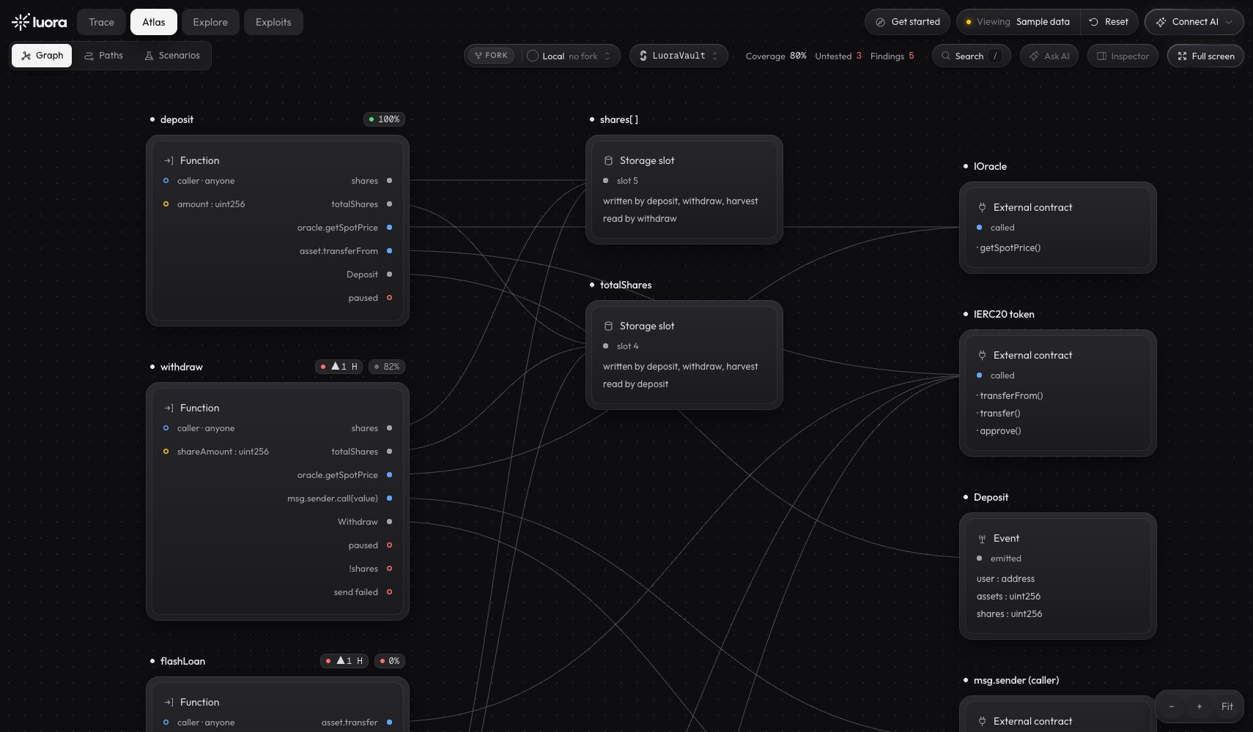Image resolution: width=1253 pixels, height=732 pixels.
Task: Click the function icon in deposit card
Action: (x=169, y=160)
